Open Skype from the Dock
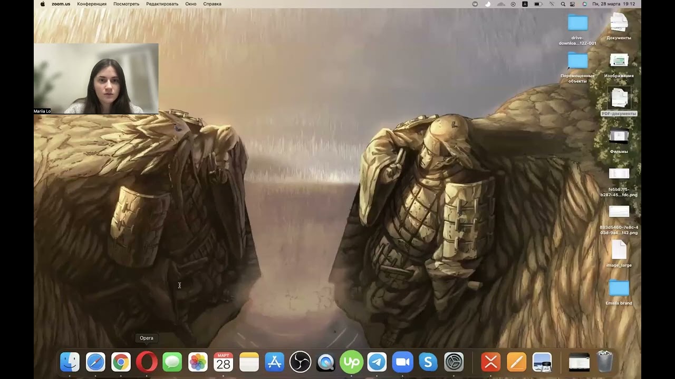The width and height of the screenshot is (675, 379). click(x=428, y=362)
